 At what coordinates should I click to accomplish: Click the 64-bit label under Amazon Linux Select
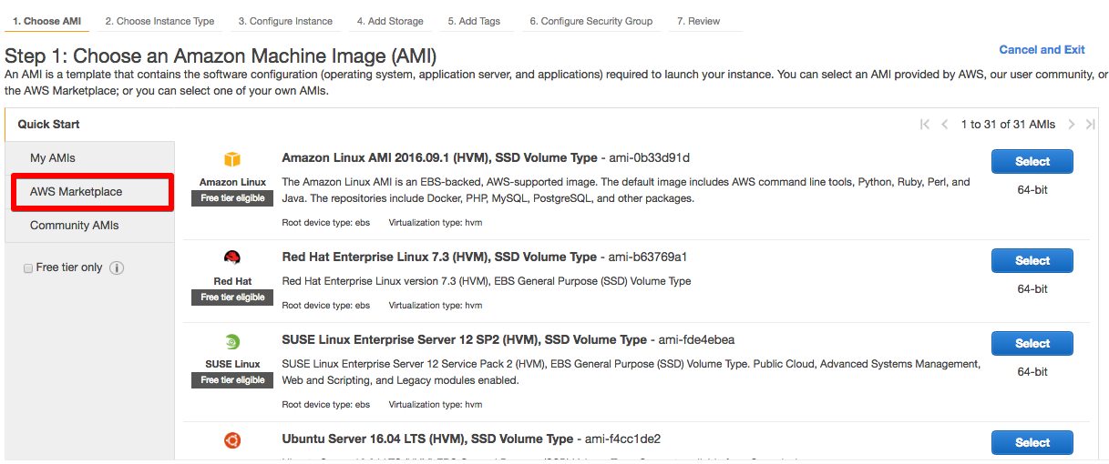tap(1032, 190)
